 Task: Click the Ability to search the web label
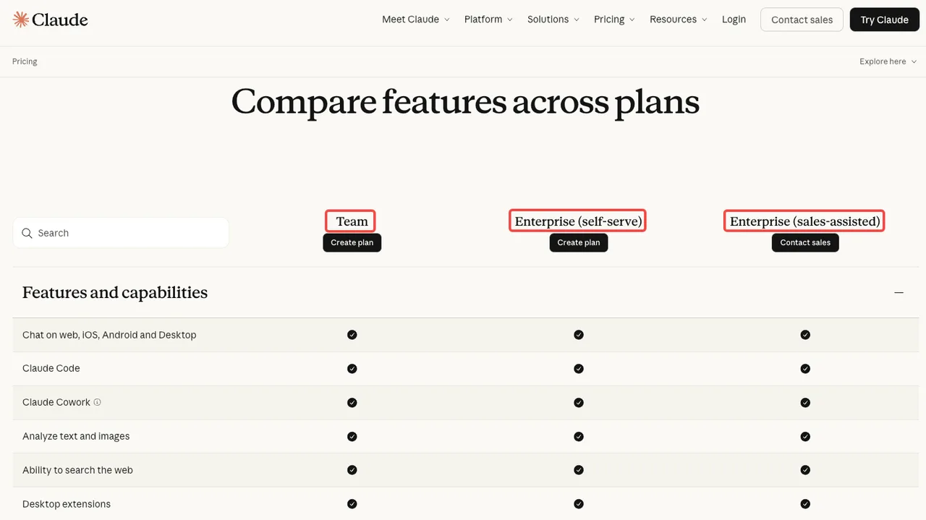pos(77,470)
